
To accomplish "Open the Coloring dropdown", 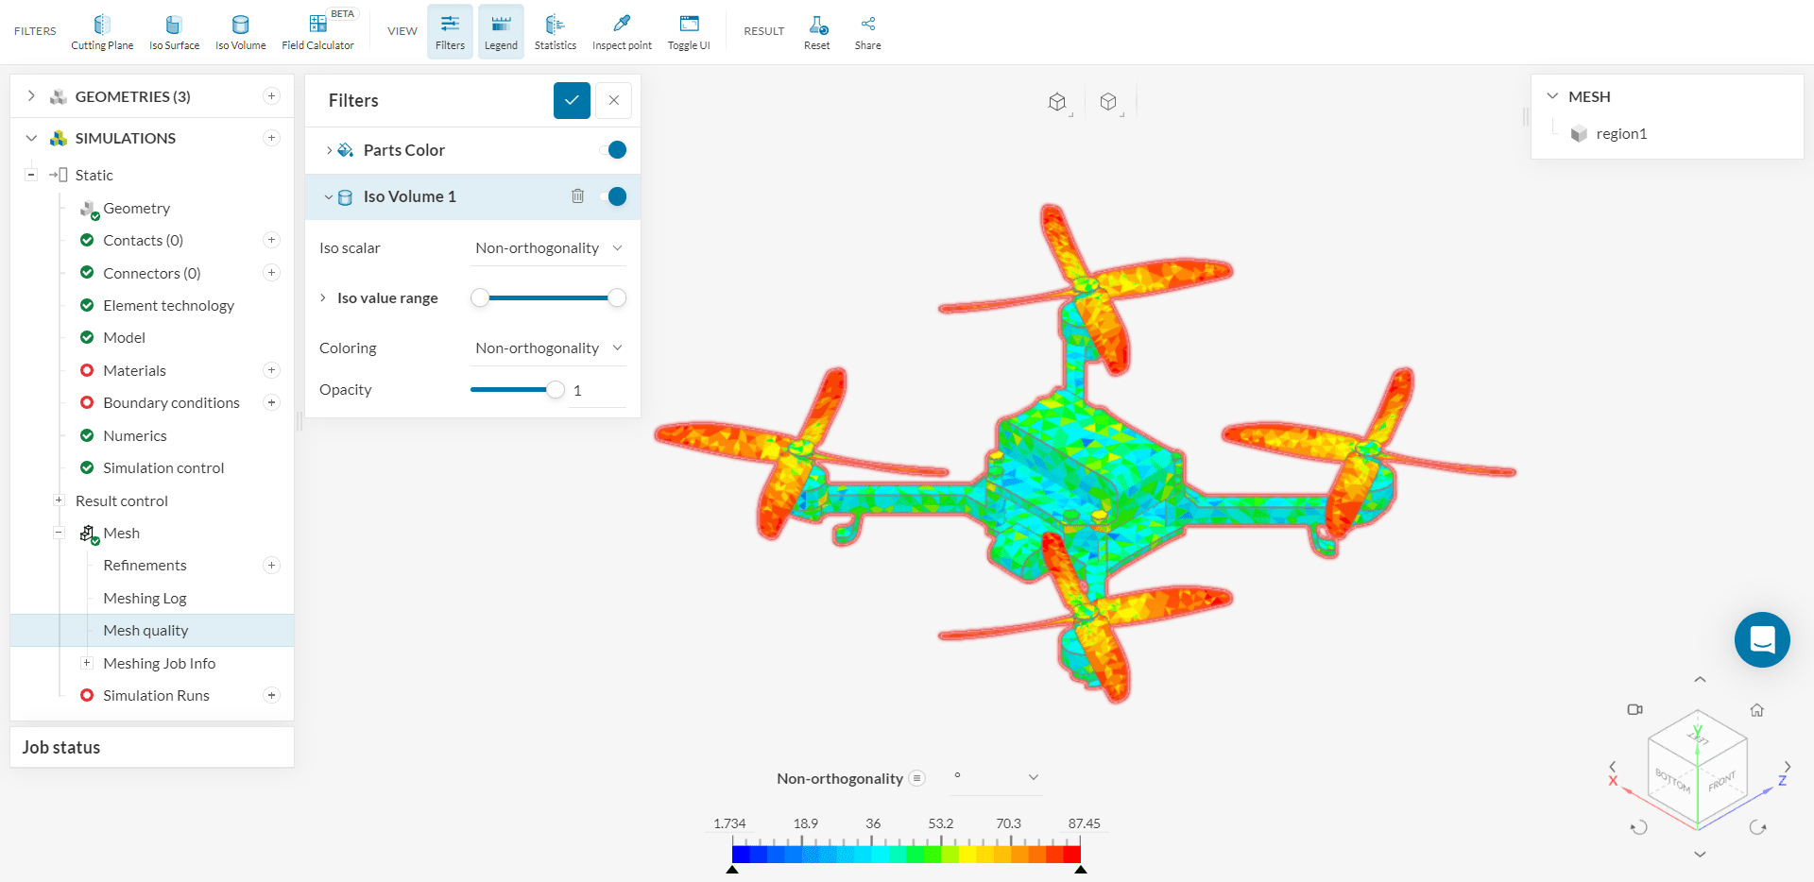I will (548, 348).
